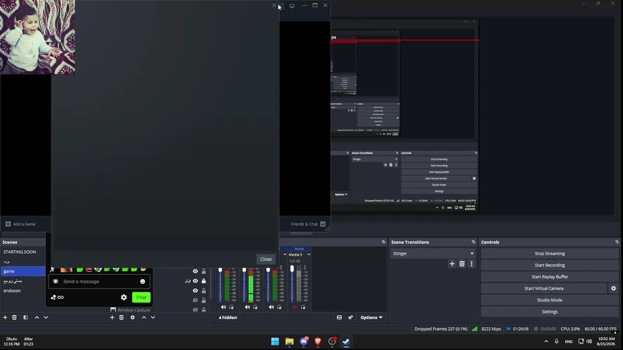Click the green Chat send button
623x350 pixels.
[x=141, y=297]
